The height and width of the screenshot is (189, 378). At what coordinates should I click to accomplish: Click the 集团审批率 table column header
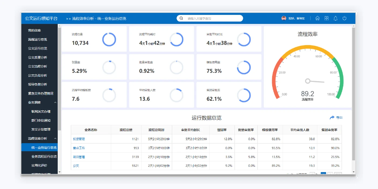329,130
